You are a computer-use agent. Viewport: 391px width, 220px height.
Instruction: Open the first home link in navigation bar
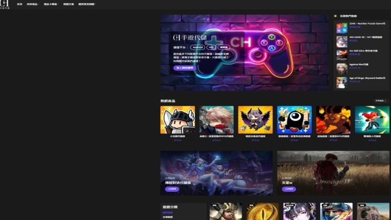(x=20, y=4)
